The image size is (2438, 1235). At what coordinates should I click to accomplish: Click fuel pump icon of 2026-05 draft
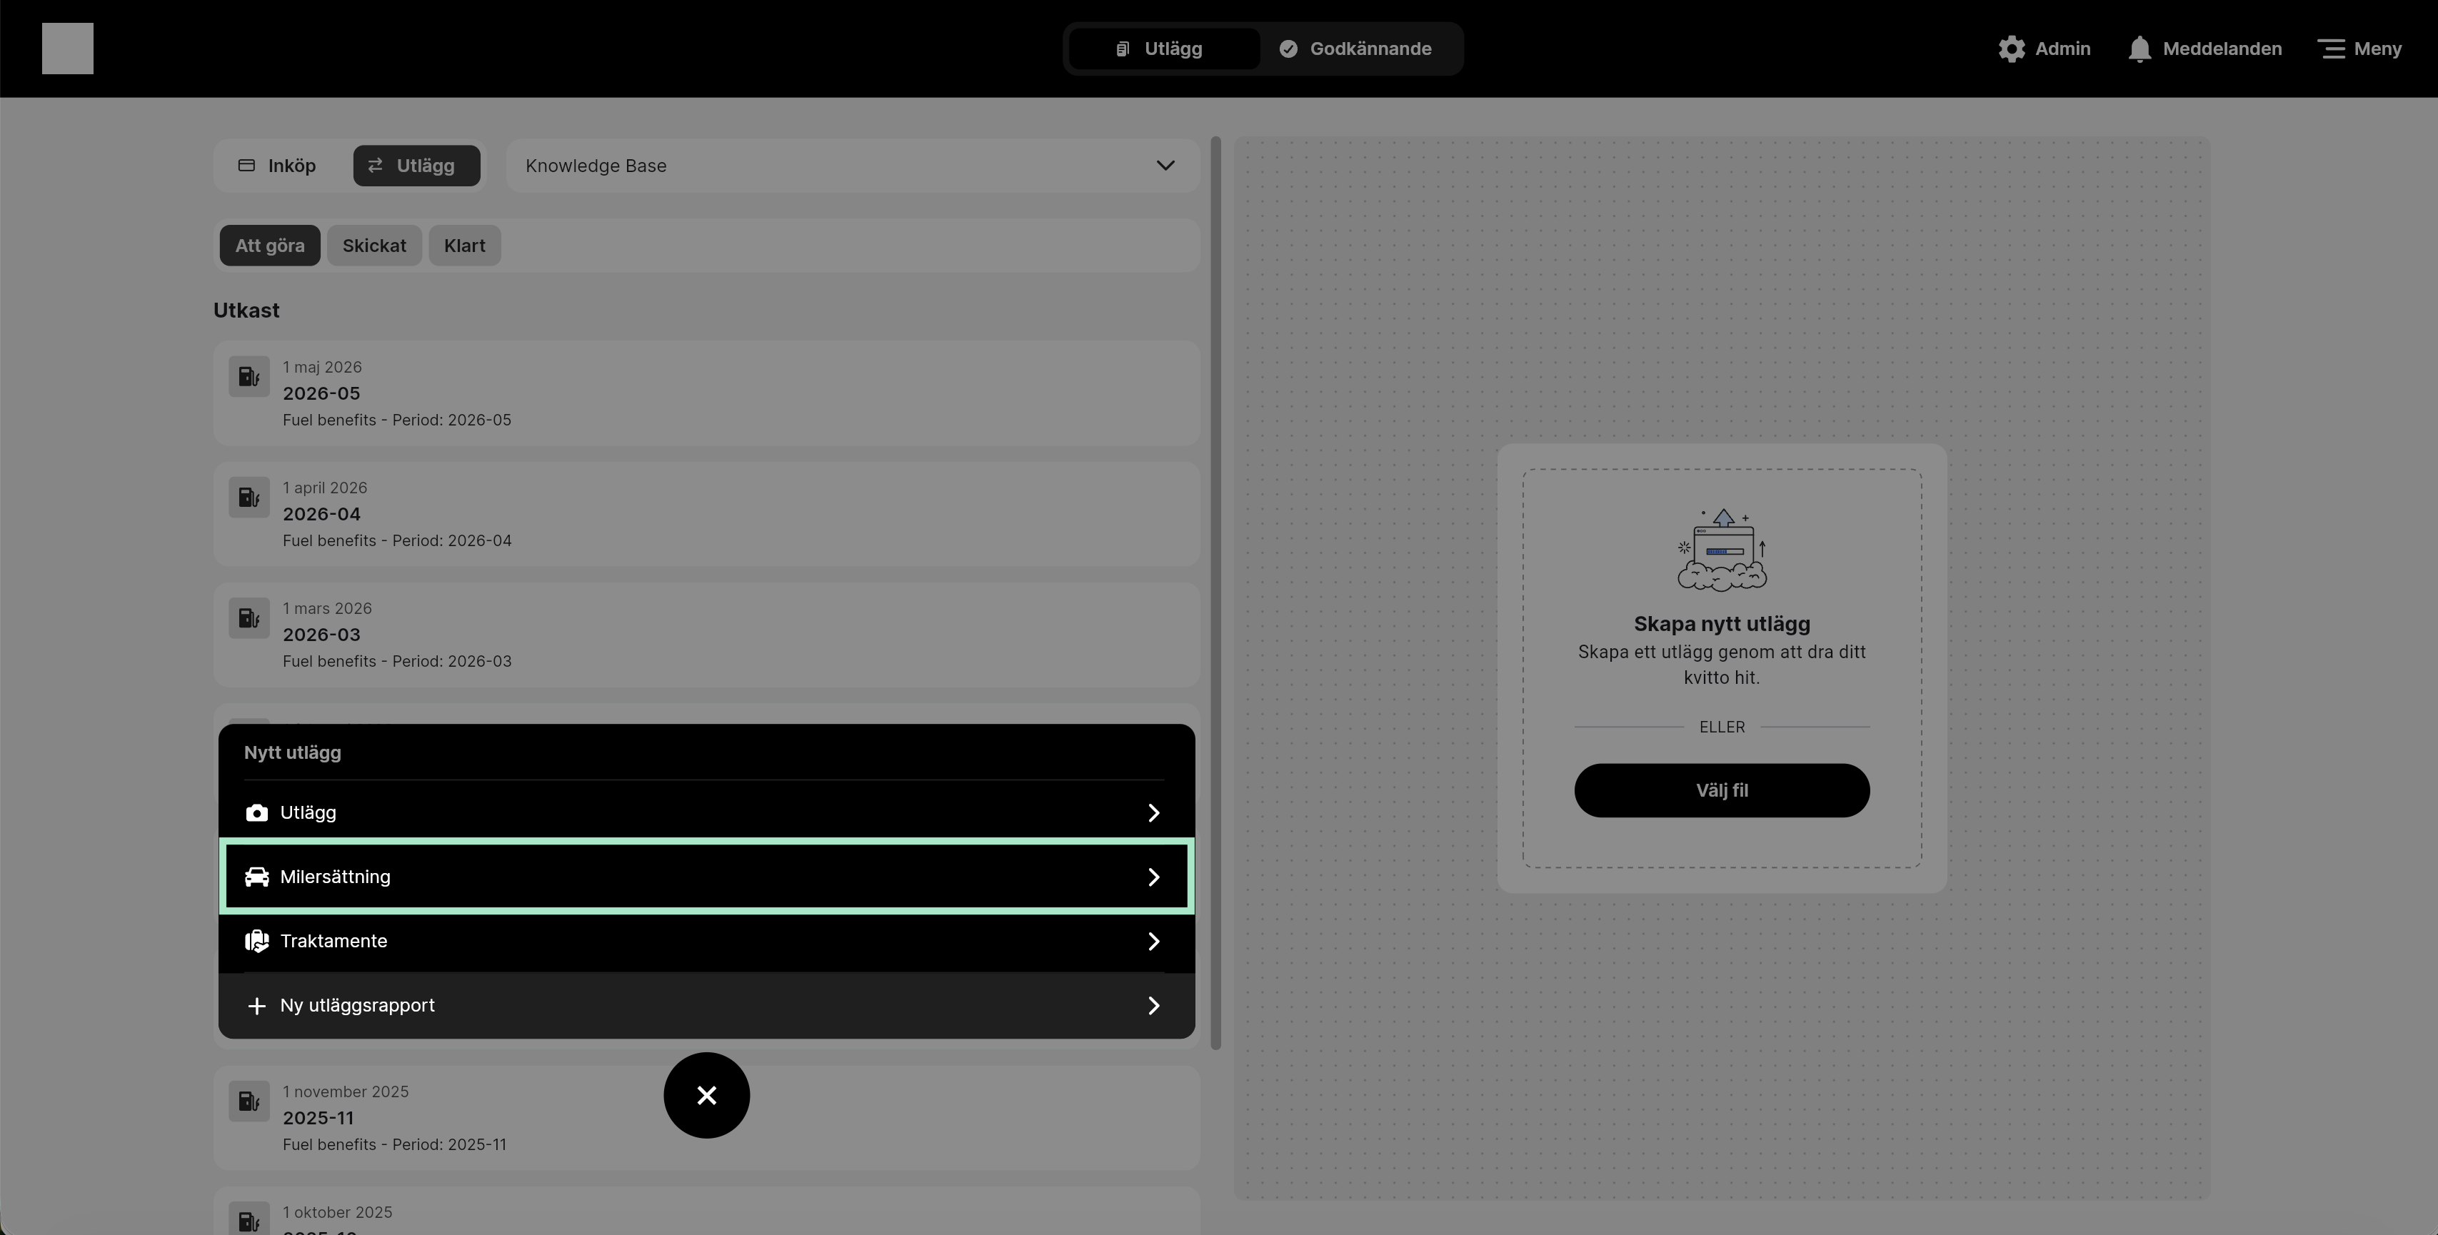coord(249,377)
